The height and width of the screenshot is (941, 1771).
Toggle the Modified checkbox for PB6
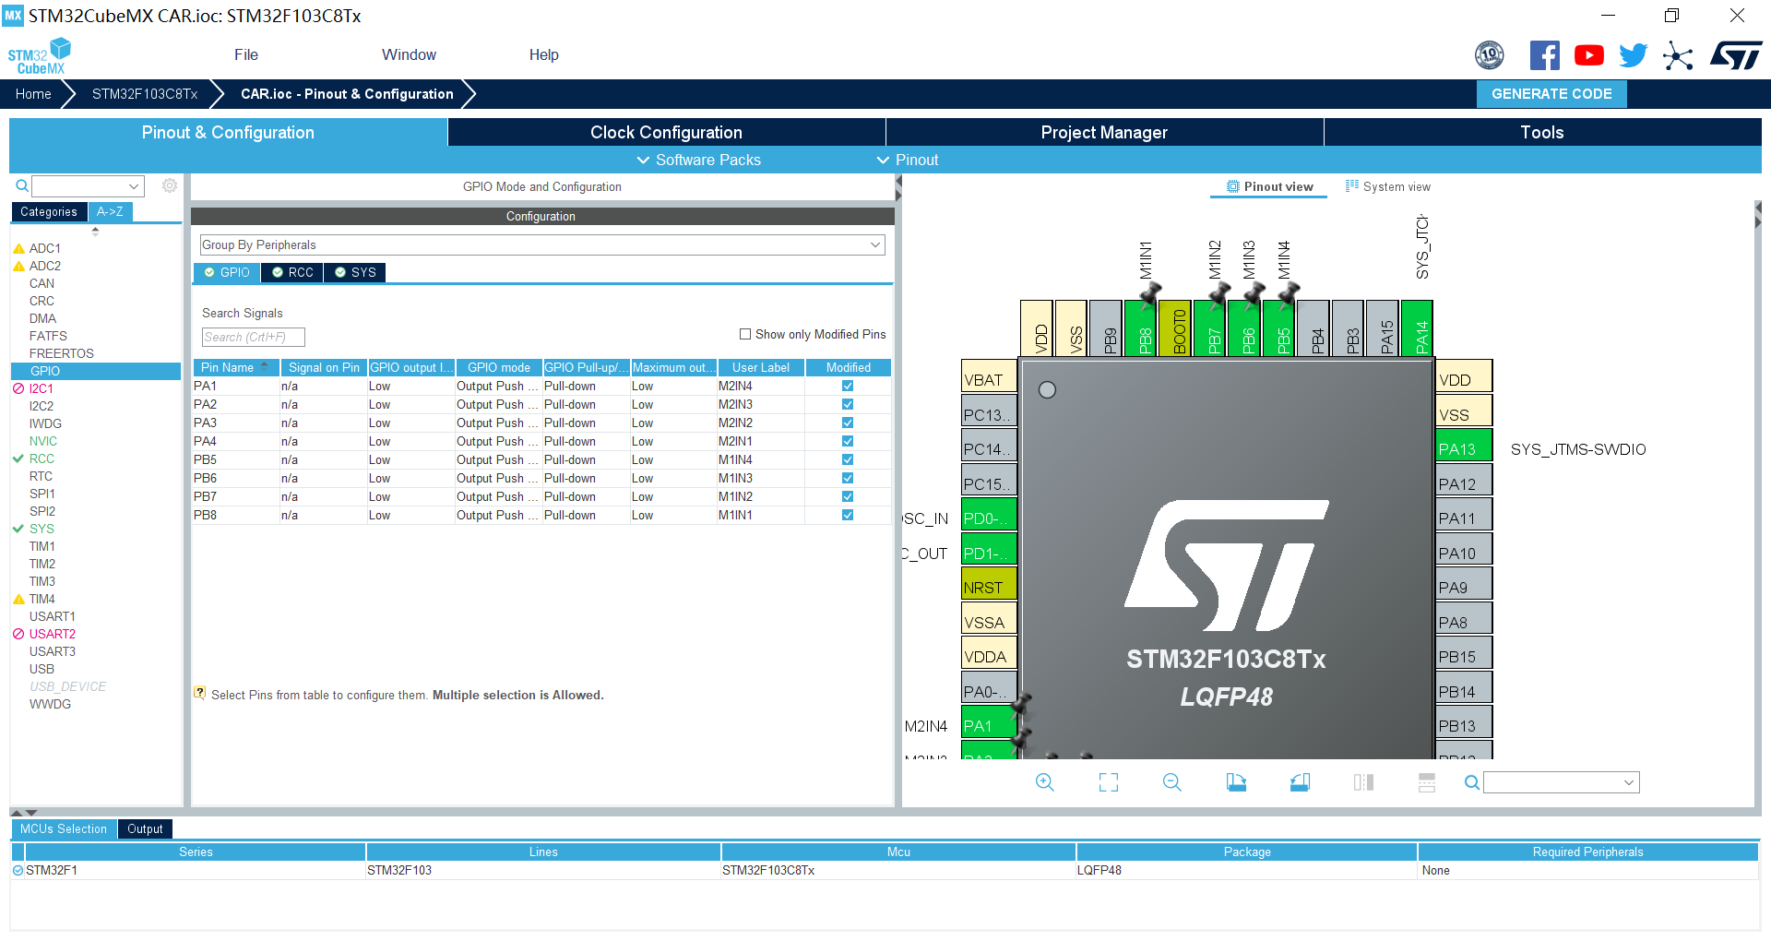point(848,478)
